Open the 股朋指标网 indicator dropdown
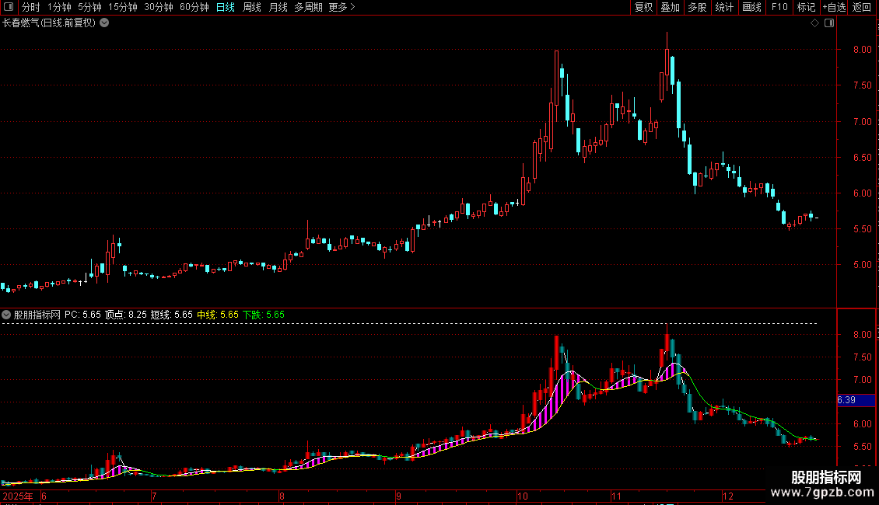This screenshot has height=505, width=879. coord(6,315)
